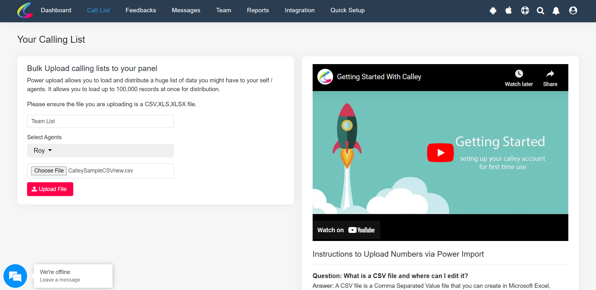Open the Team menu item

click(x=224, y=10)
